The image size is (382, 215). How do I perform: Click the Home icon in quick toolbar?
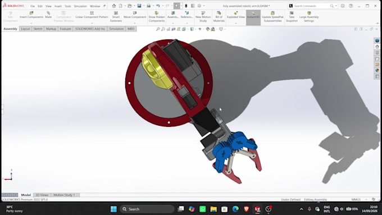[x=114, y=6]
